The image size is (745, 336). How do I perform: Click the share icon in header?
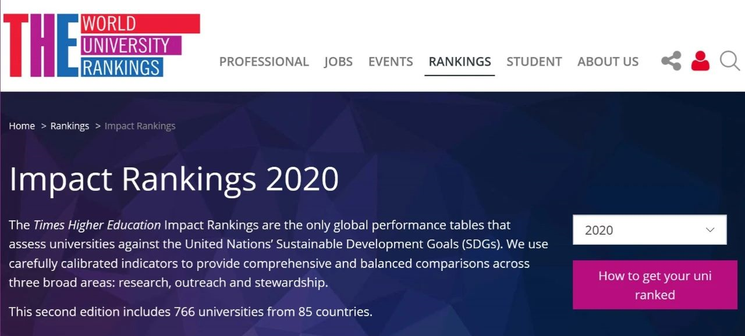point(671,61)
